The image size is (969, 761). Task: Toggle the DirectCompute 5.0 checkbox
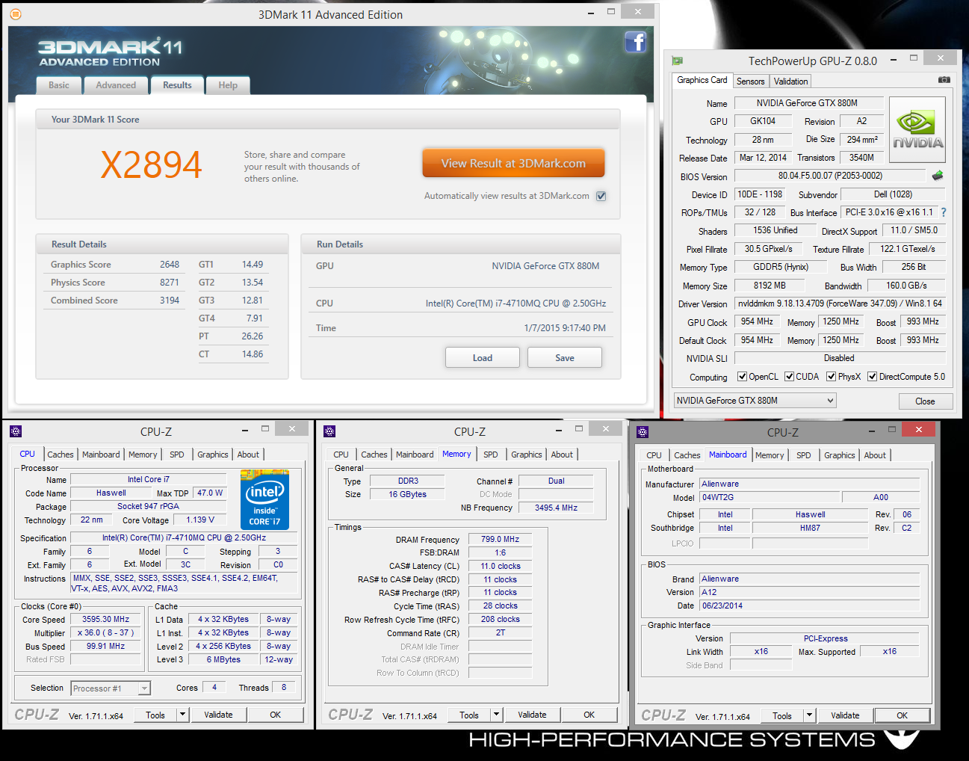(872, 377)
